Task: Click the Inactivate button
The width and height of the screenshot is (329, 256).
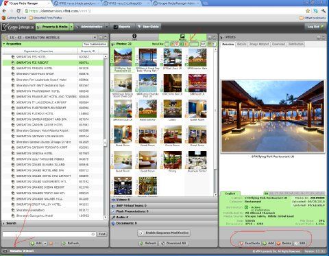Action: pos(250,243)
